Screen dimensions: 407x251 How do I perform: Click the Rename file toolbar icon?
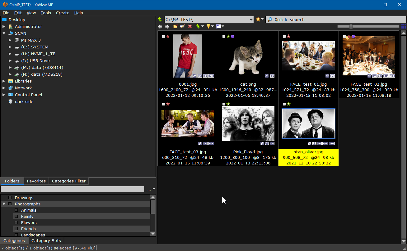(183, 27)
